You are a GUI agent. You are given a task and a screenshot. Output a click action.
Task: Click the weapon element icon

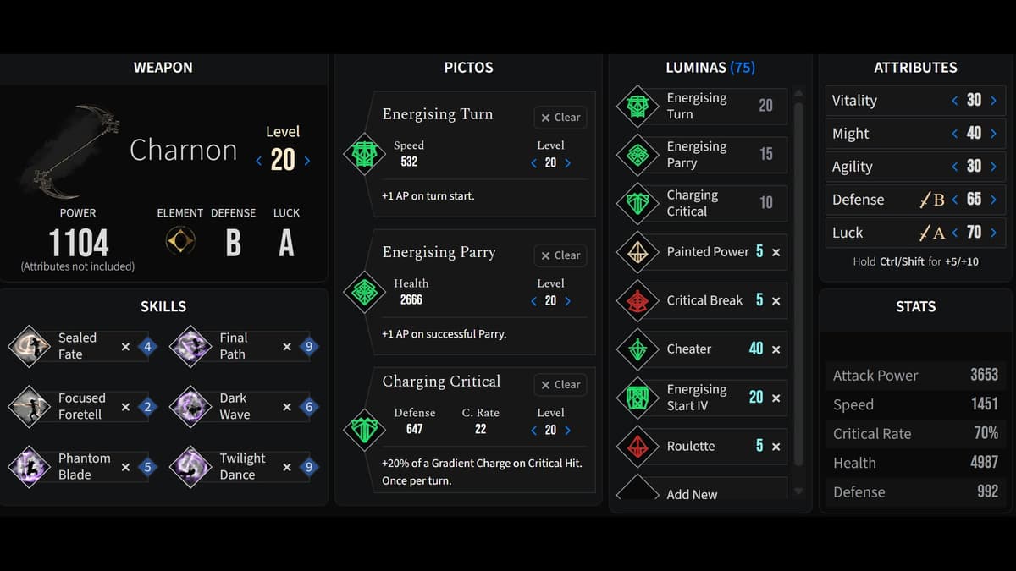pyautogui.click(x=179, y=242)
